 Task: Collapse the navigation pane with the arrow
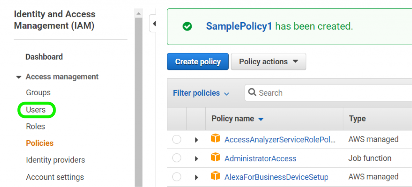coord(154,24)
